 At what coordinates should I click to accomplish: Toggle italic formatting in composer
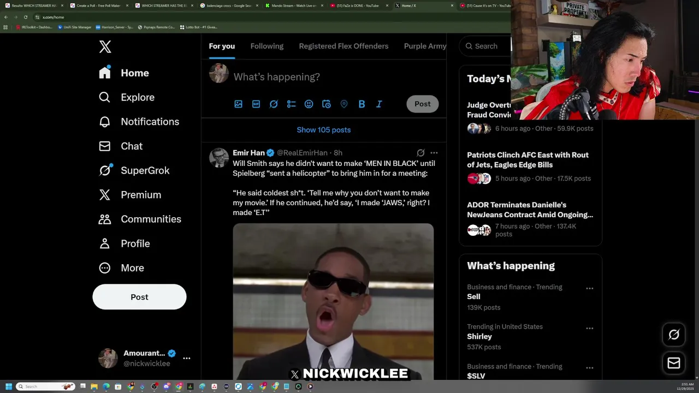point(379,104)
